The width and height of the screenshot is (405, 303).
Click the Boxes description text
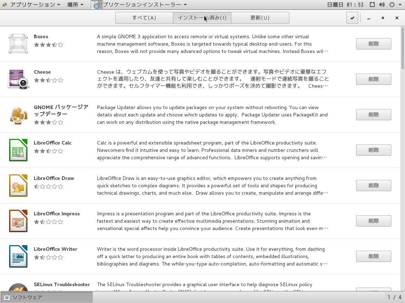[213, 44]
